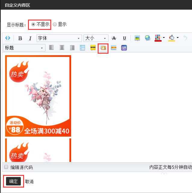The height and width of the screenshot is (193, 192).
Task: Open the 大小 font size dropdown
Action: click(x=96, y=38)
